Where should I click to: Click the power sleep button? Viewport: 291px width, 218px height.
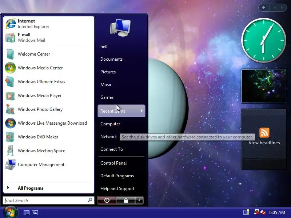(x=107, y=200)
